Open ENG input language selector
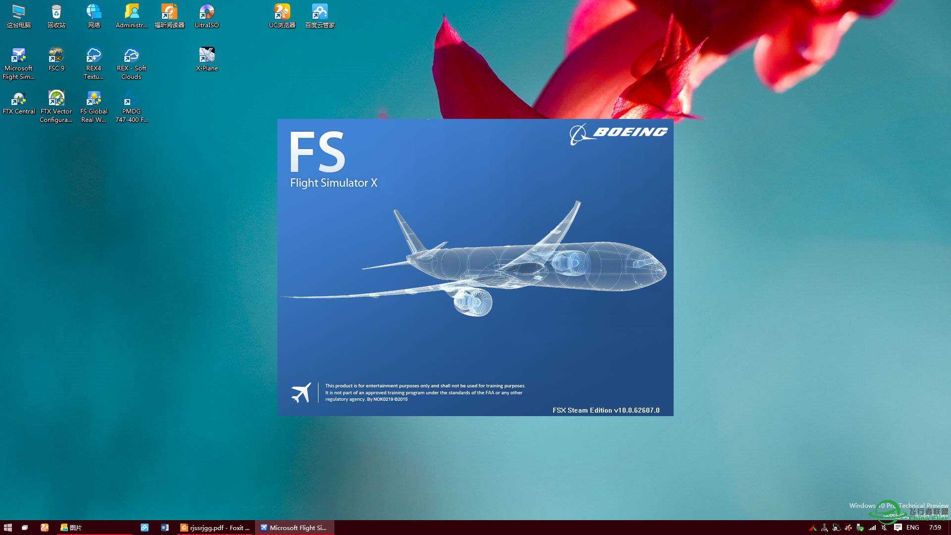Screen dimensions: 951x535 point(912,528)
